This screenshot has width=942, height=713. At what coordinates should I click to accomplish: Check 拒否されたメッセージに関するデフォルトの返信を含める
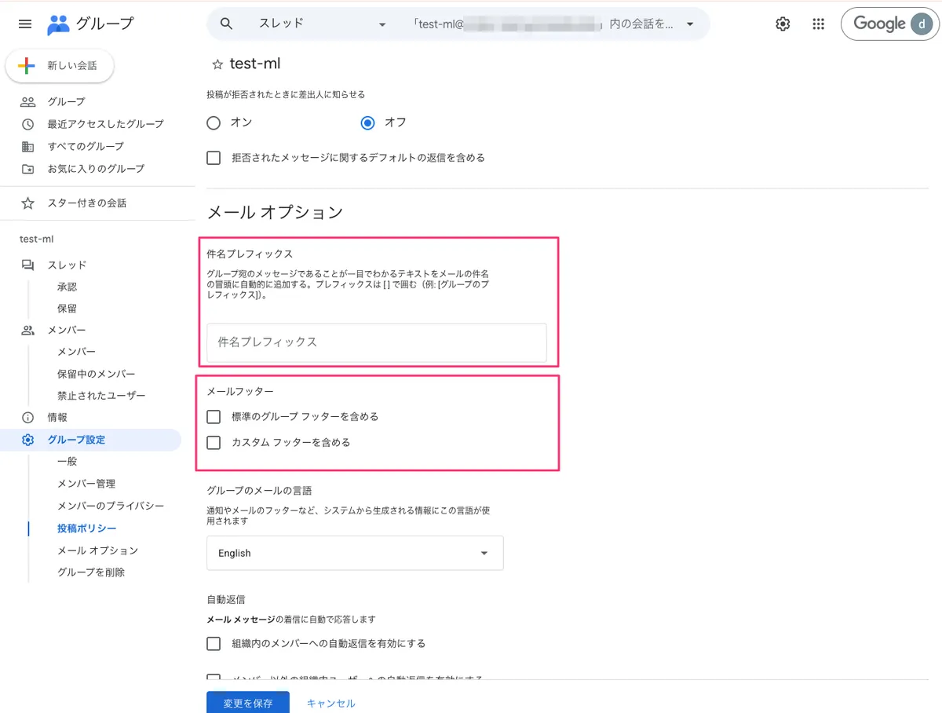pyautogui.click(x=214, y=158)
